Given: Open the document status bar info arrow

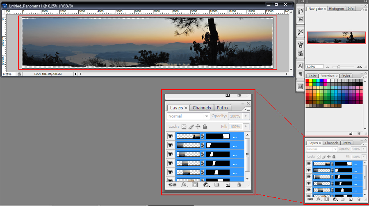Looking at the screenshot, I should 75,74.
